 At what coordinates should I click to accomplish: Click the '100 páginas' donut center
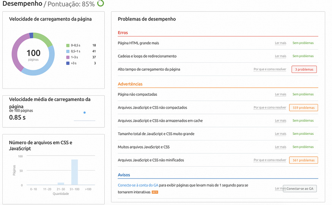pyautogui.click(x=33, y=55)
